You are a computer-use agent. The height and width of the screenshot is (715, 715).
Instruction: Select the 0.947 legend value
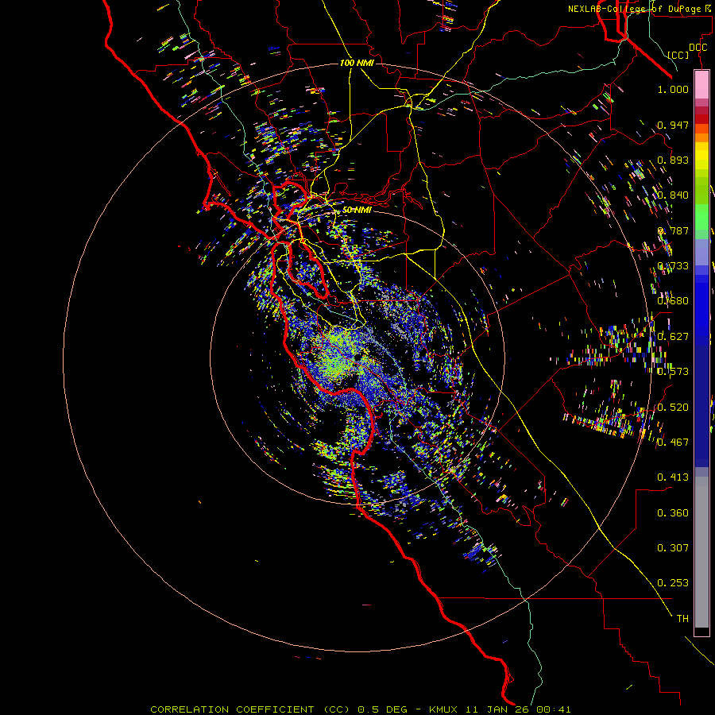pos(673,125)
